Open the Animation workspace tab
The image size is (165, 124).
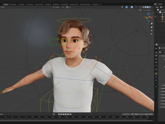click(x=56, y=4)
